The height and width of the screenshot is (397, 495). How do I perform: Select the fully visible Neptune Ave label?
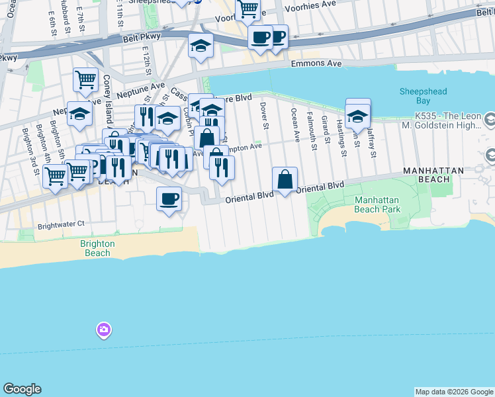pos(140,90)
